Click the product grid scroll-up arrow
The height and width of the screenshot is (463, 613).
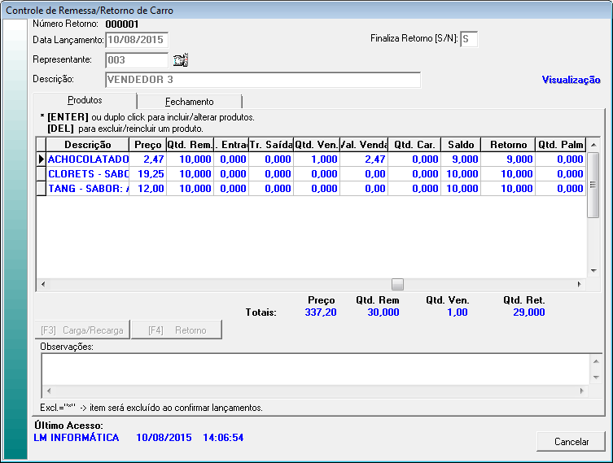(593, 145)
